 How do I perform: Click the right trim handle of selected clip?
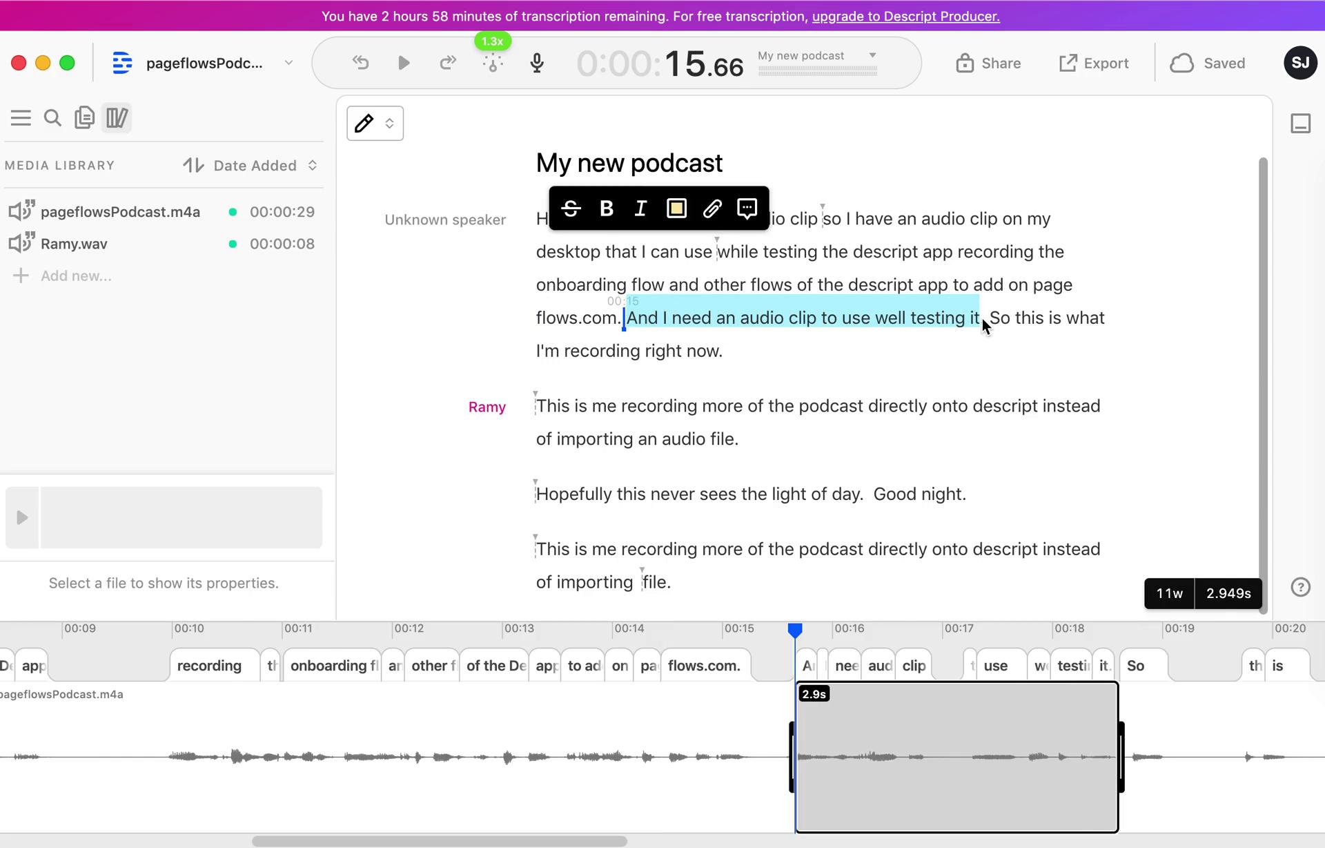pos(1121,757)
